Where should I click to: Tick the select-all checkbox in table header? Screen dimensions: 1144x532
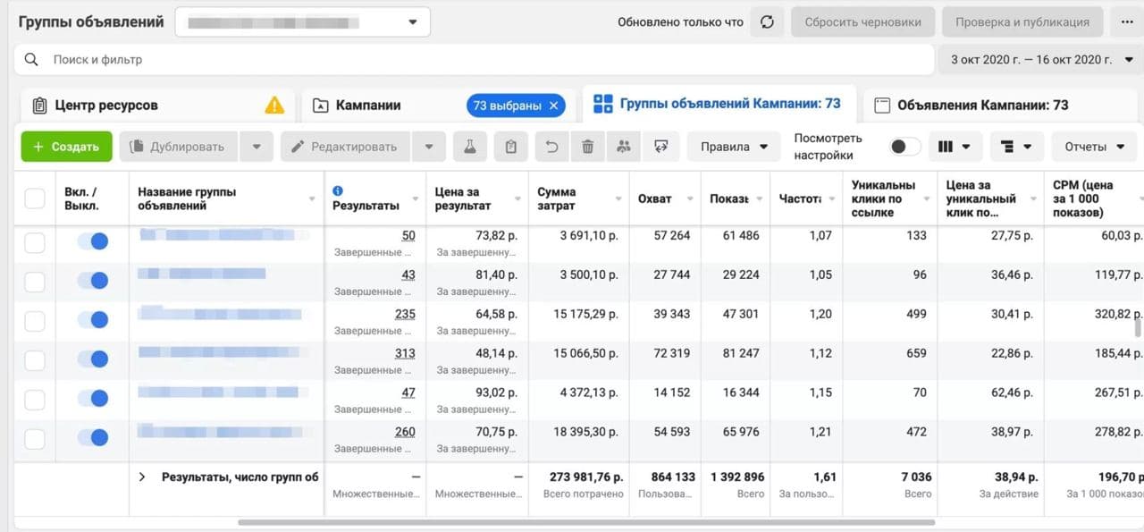(35, 198)
